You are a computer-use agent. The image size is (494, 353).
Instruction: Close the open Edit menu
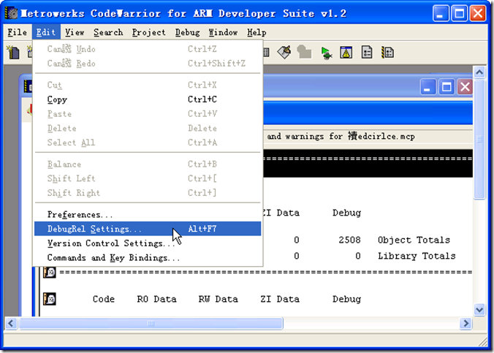coord(46,32)
